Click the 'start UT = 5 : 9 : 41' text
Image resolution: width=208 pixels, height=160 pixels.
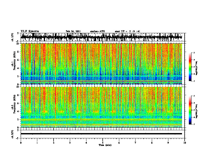coord(127,31)
